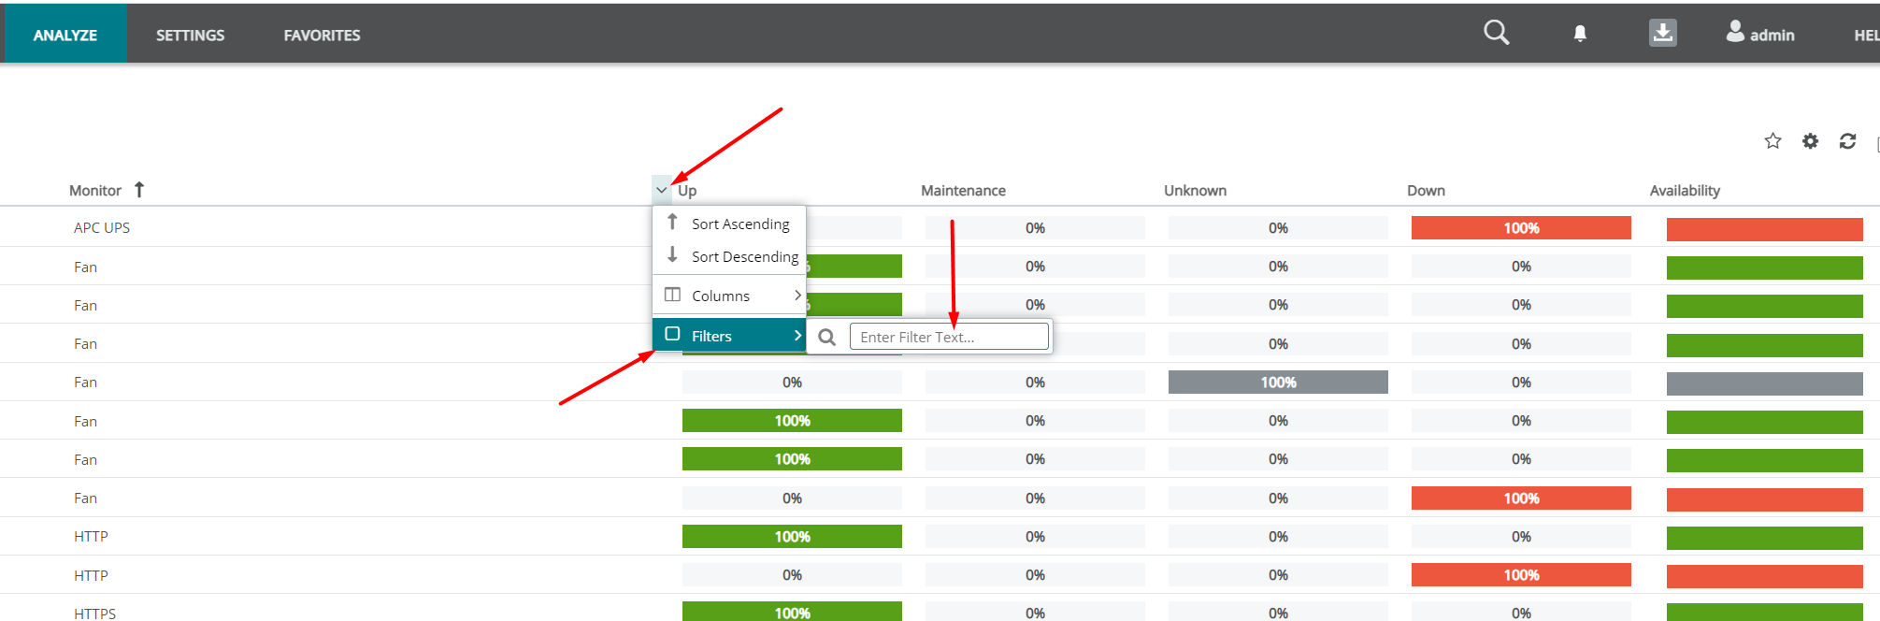Sort by the Monitor column header
1880x621 pixels.
pyautogui.click(x=95, y=191)
